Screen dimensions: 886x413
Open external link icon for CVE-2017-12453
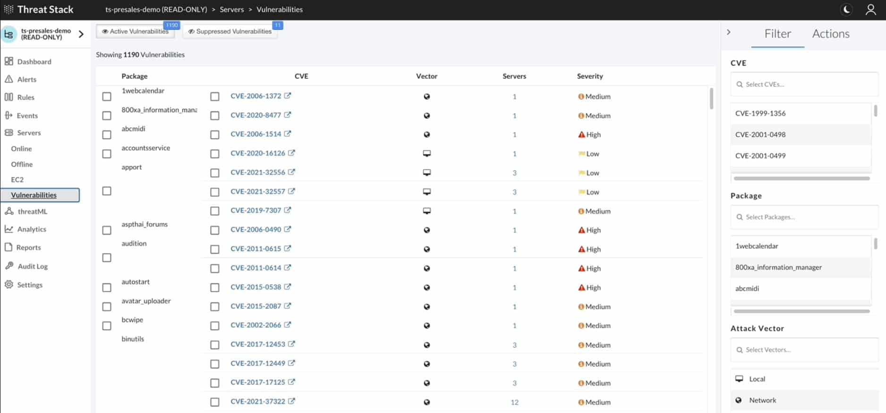click(291, 344)
